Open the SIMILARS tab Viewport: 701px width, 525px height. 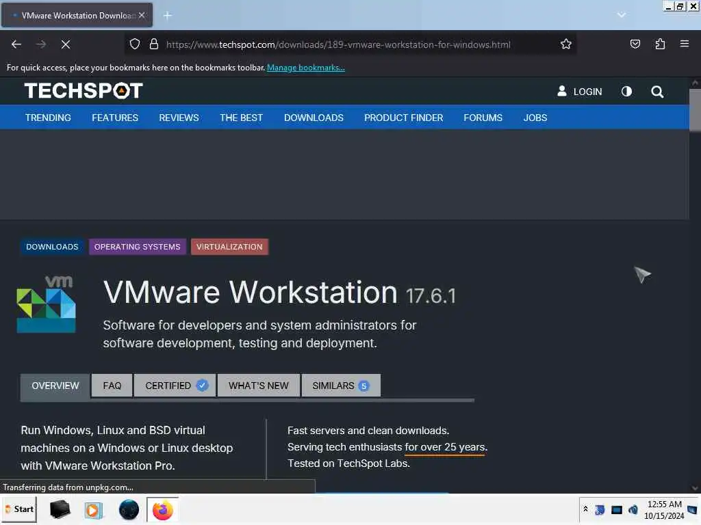pos(341,386)
